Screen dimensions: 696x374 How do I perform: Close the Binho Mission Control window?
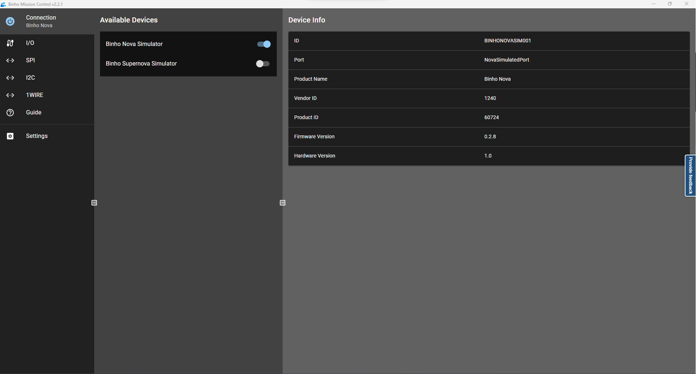click(687, 4)
